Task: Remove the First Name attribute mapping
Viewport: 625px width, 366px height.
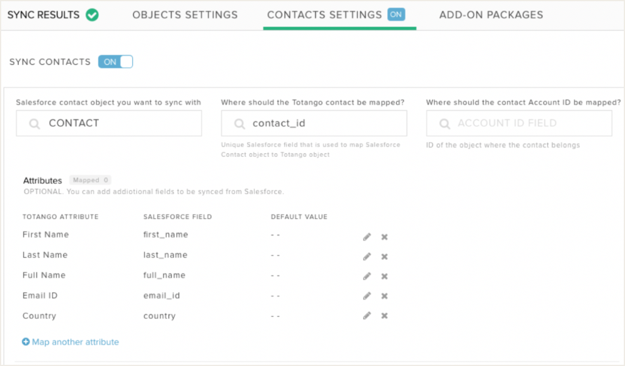Action: (385, 237)
